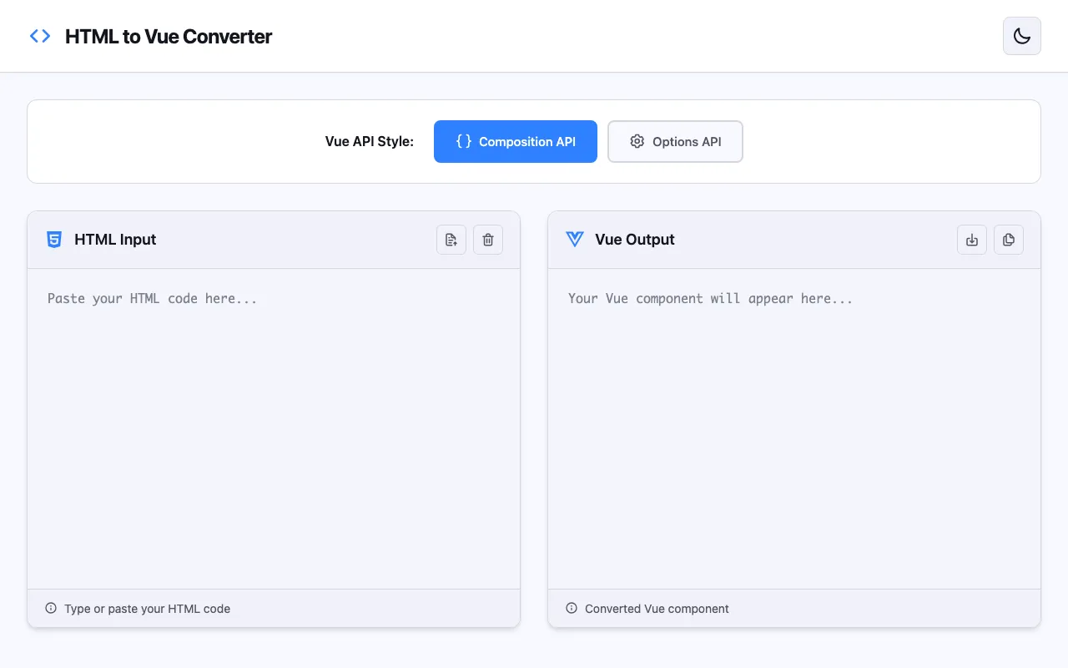Click the info icon beside 'Converted Vue component'
This screenshot has height=668, width=1068.
tap(572, 608)
